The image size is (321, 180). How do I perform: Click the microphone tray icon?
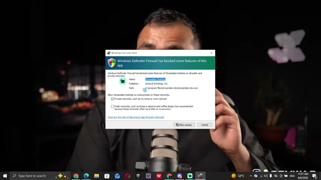click(x=271, y=176)
